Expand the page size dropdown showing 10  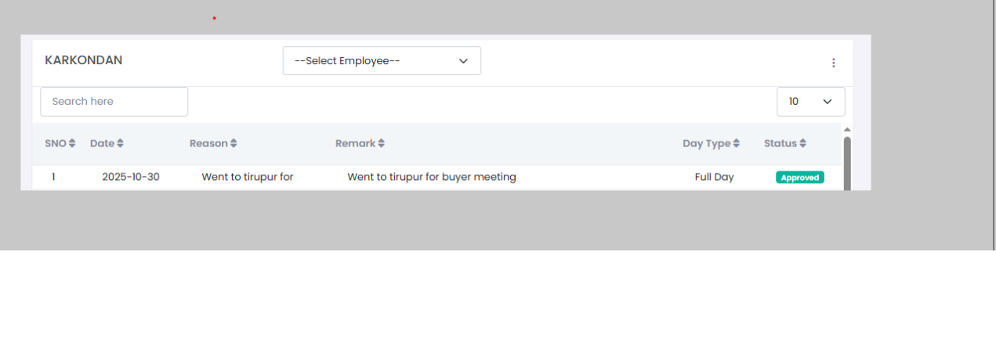tap(810, 102)
